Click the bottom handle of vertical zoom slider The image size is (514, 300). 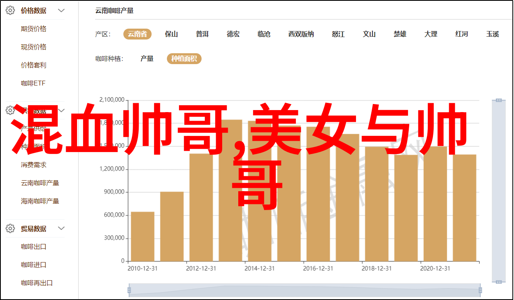point(499,281)
